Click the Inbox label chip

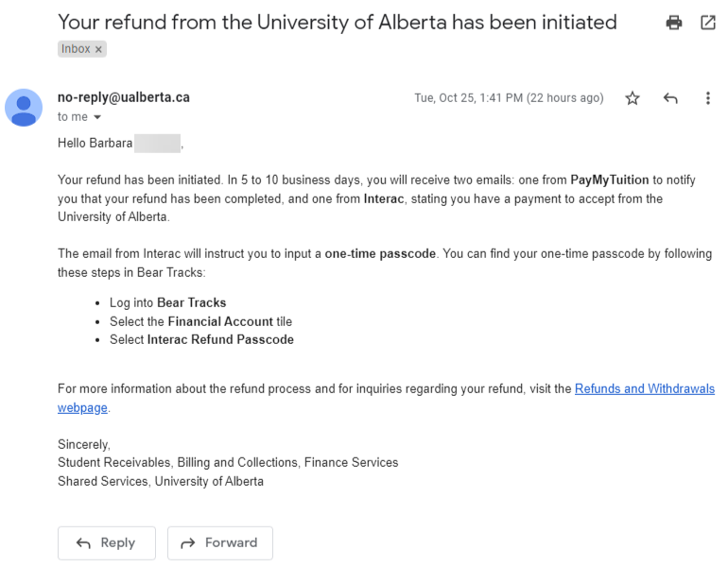(76, 49)
